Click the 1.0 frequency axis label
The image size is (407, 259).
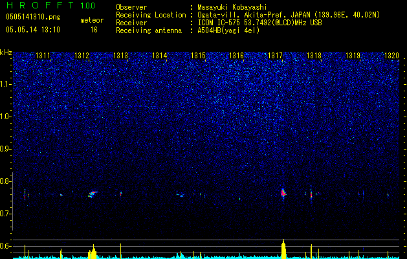6,117
